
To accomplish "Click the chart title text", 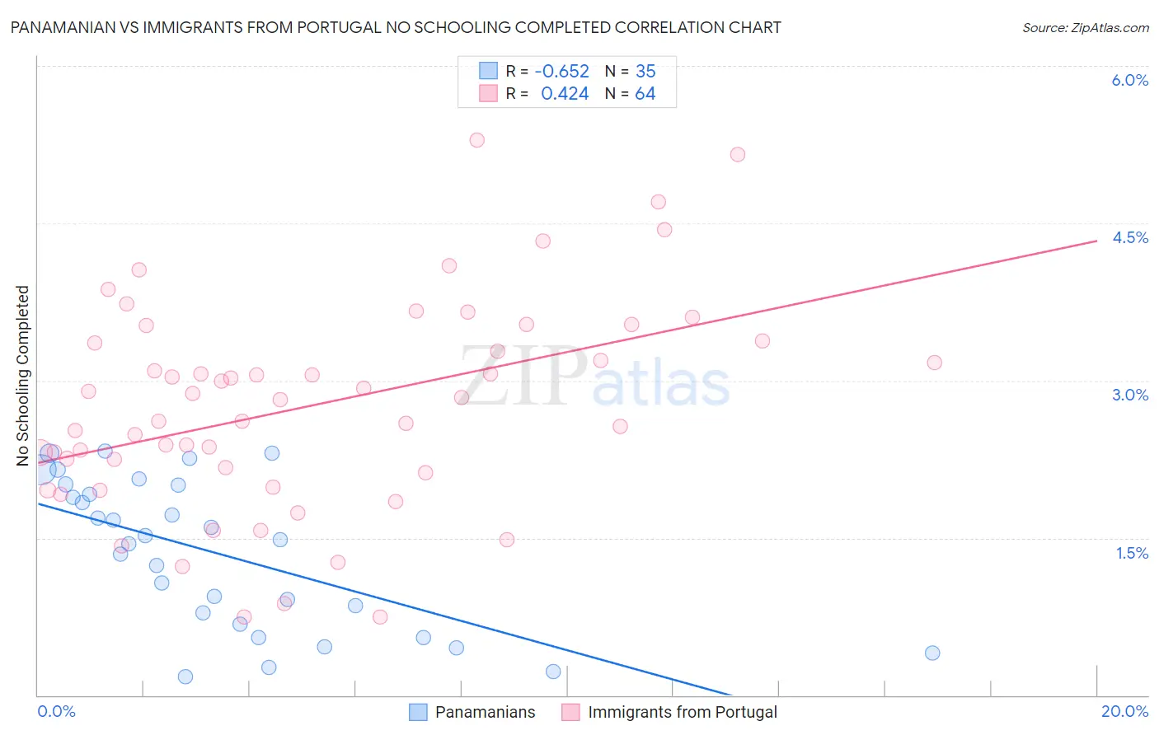I will pos(396,27).
